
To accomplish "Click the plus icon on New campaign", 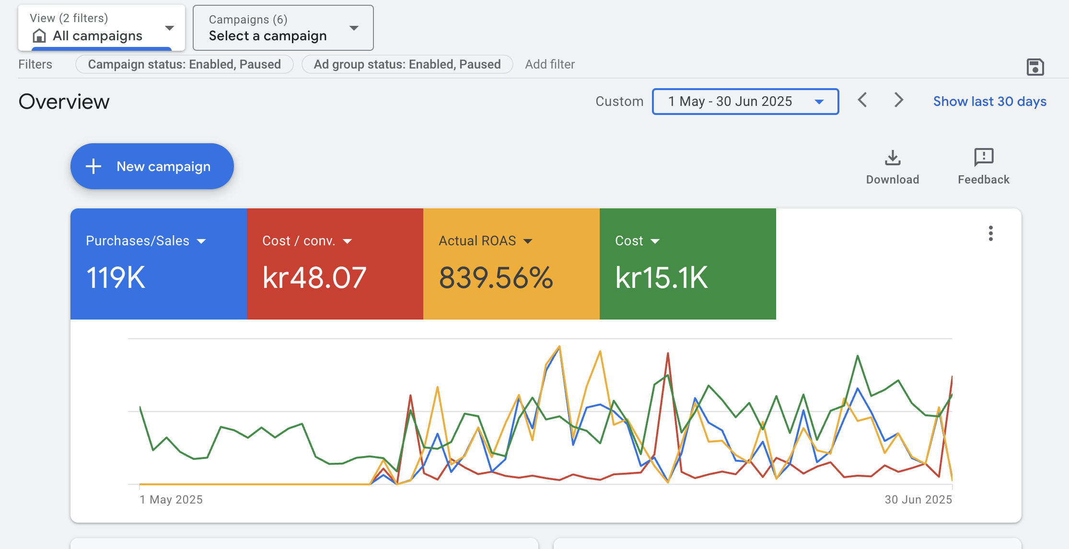I will tap(93, 166).
